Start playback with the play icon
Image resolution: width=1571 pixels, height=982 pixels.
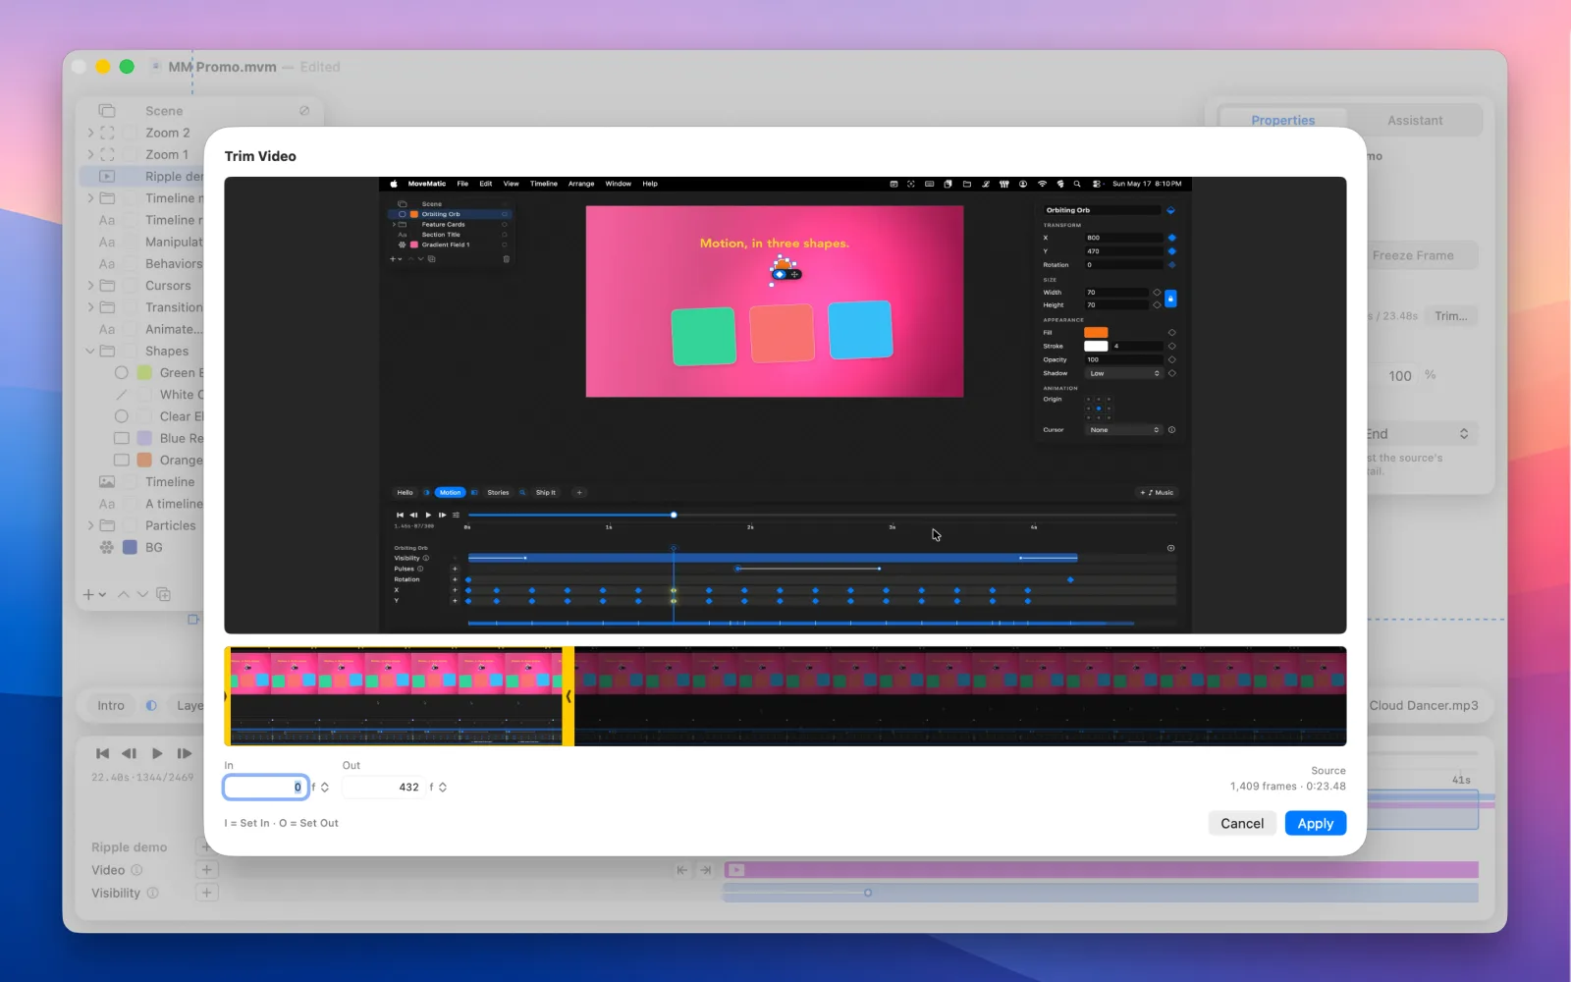tap(157, 753)
